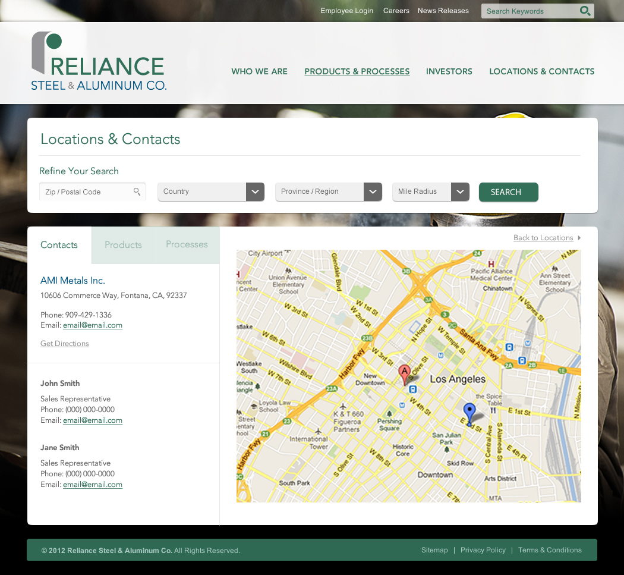The height and width of the screenshot is (575, 624).
Task: Click the South Park label on the map
Action: [295, 483]
